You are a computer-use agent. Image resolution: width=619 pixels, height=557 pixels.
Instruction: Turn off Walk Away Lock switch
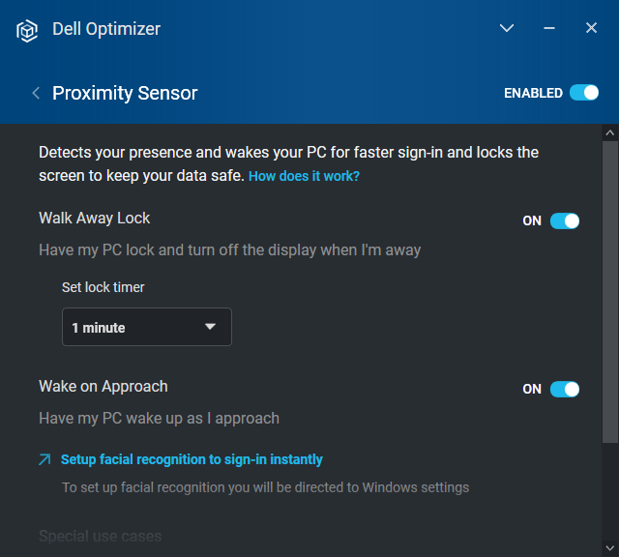(565, 220)
